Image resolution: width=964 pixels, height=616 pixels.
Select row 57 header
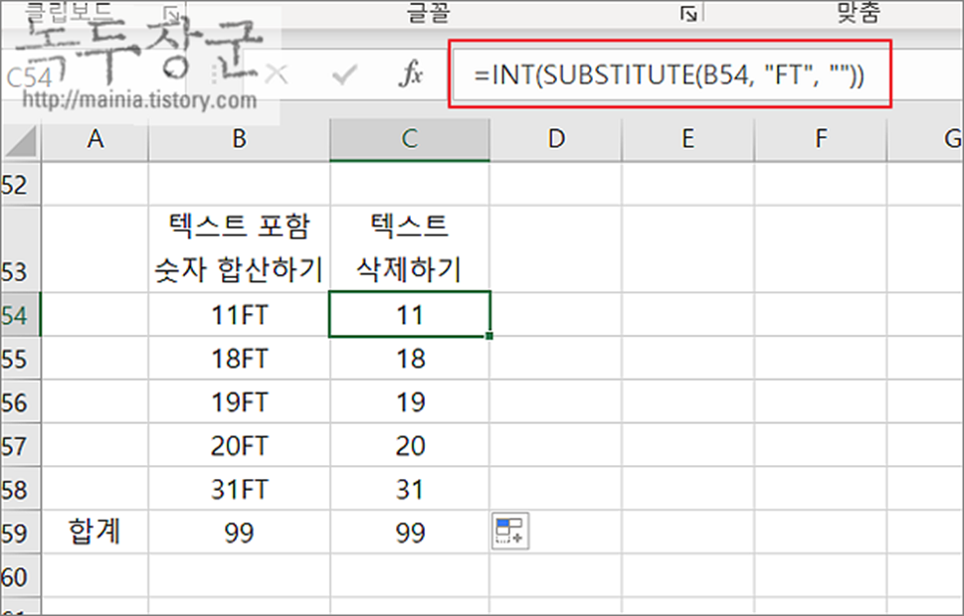click(20, 446)
